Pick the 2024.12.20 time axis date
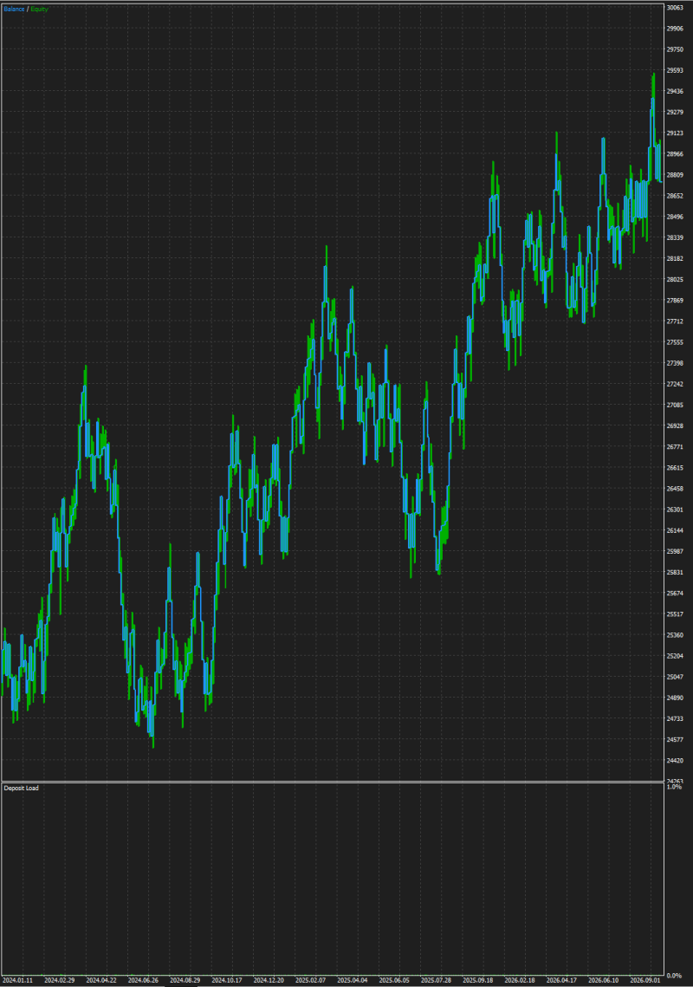The width and height of the screenshot is (693, 987). [269, 980]
